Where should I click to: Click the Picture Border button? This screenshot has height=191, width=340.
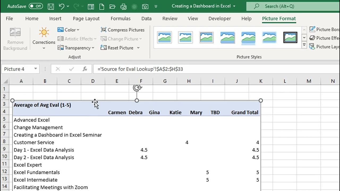pos(324,29)
